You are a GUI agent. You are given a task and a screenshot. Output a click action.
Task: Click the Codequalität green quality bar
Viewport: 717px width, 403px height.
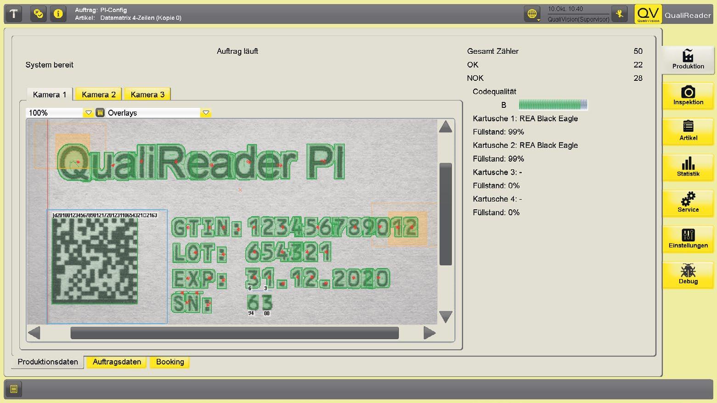[x=553, y=105]
